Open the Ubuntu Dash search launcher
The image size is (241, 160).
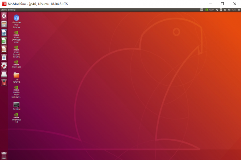[x=4, y=16]
